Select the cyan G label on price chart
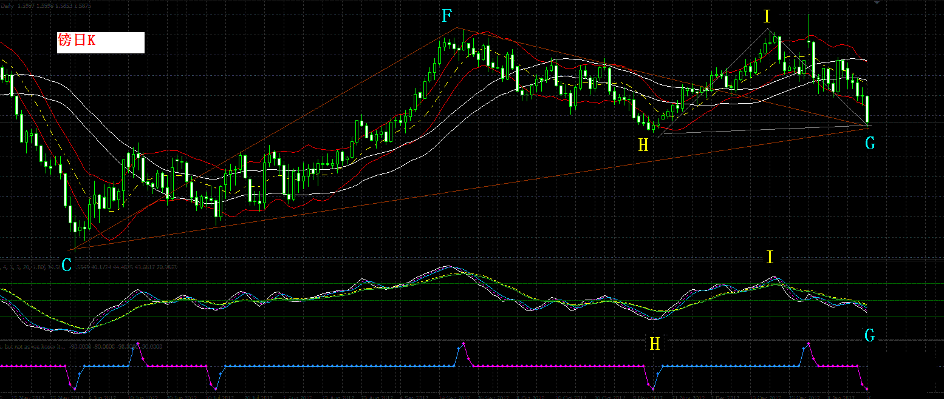944x399 pixels. (x=870, y=143)
